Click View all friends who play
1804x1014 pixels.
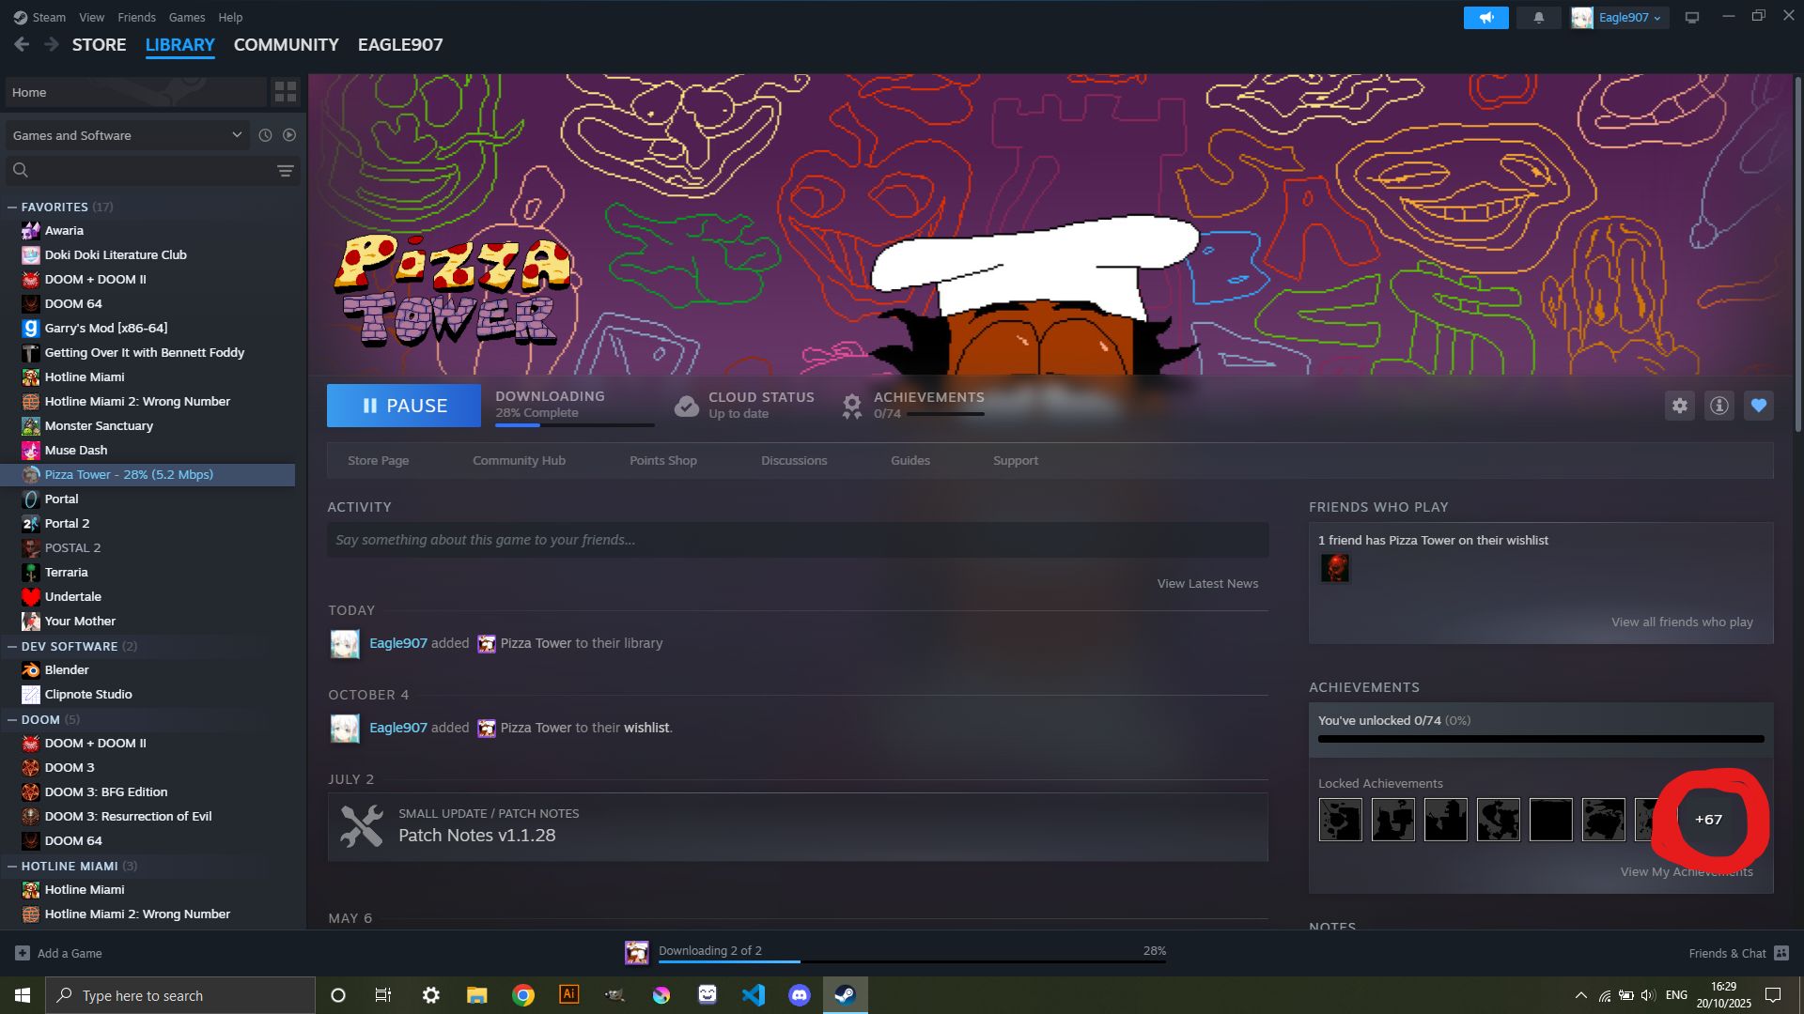click(x=1682, y=622)
